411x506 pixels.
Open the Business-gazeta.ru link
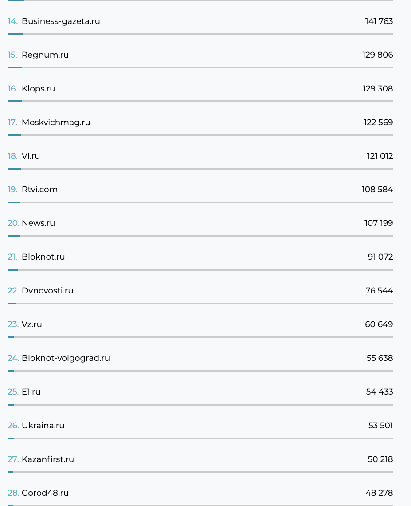click(x=61, y=21)
